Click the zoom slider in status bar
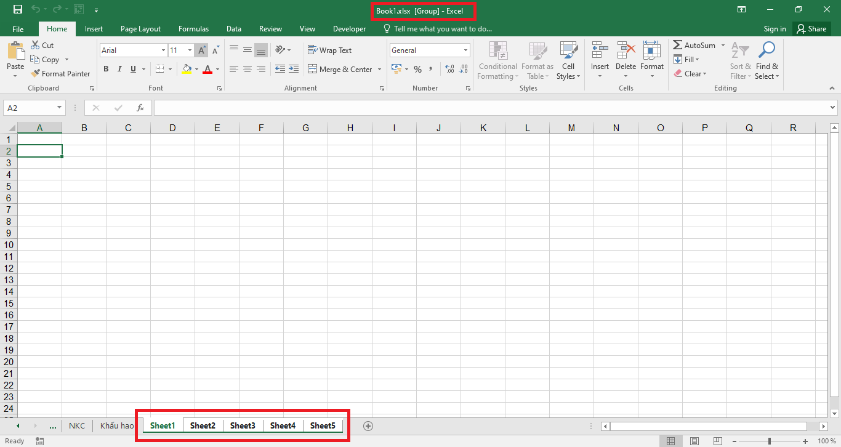This screenshot has height=447, width=841. point(770,441)
